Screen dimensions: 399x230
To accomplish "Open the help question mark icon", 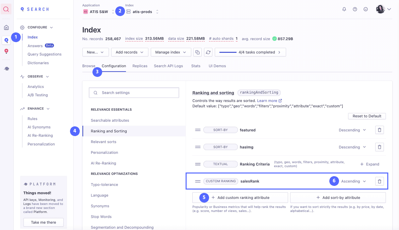I will (355, 9).
